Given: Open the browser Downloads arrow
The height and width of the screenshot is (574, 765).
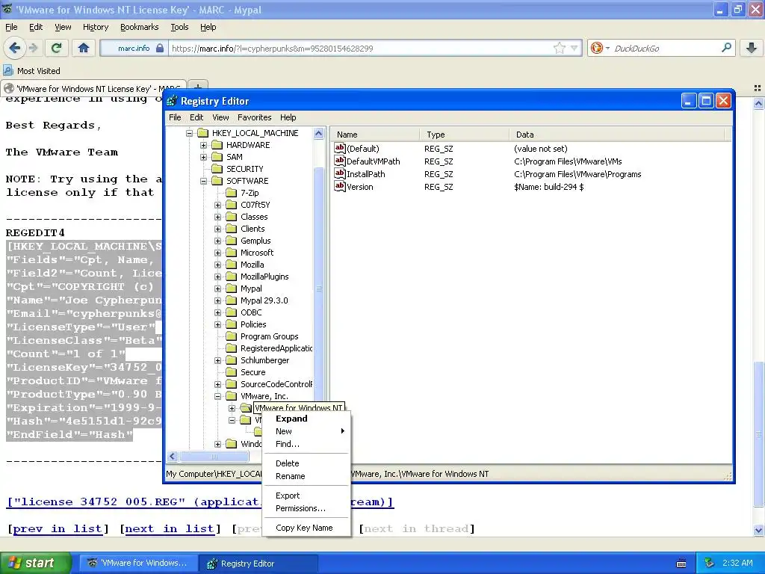Looking at the screenshot, I should coord(752,48).
